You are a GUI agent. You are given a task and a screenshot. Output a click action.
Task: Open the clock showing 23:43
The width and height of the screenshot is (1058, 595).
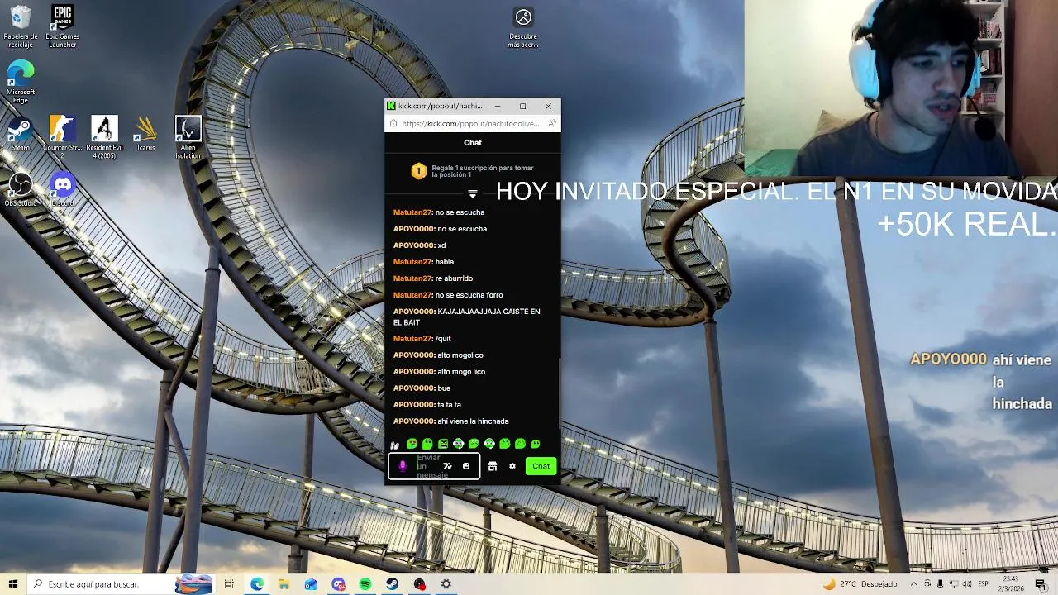1011,584
